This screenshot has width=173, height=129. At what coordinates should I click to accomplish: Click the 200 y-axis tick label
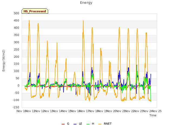(16, 57)
